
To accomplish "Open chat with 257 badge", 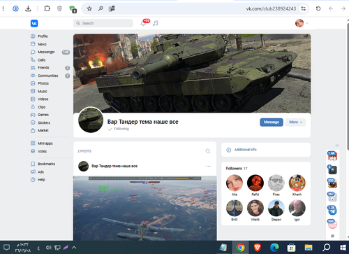I will coord(332,197).
